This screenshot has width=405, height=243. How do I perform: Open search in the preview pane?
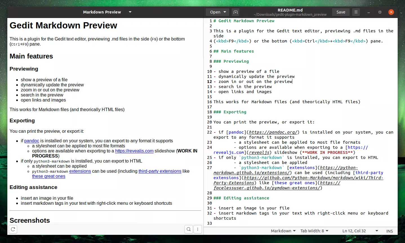[x=189, y=229]
